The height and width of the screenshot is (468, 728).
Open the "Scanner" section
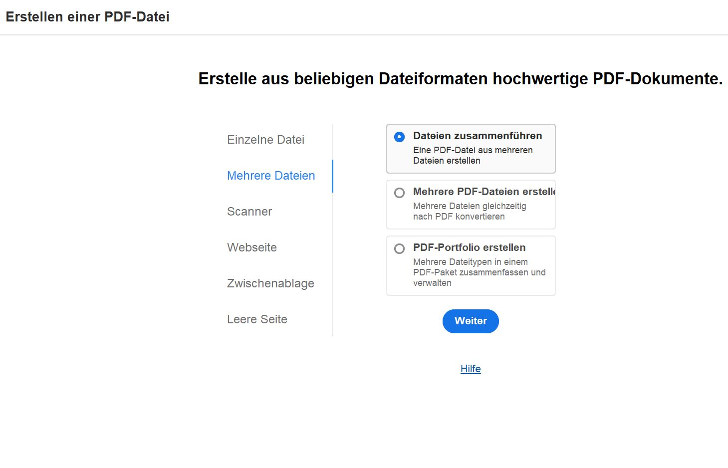[249, 212]
